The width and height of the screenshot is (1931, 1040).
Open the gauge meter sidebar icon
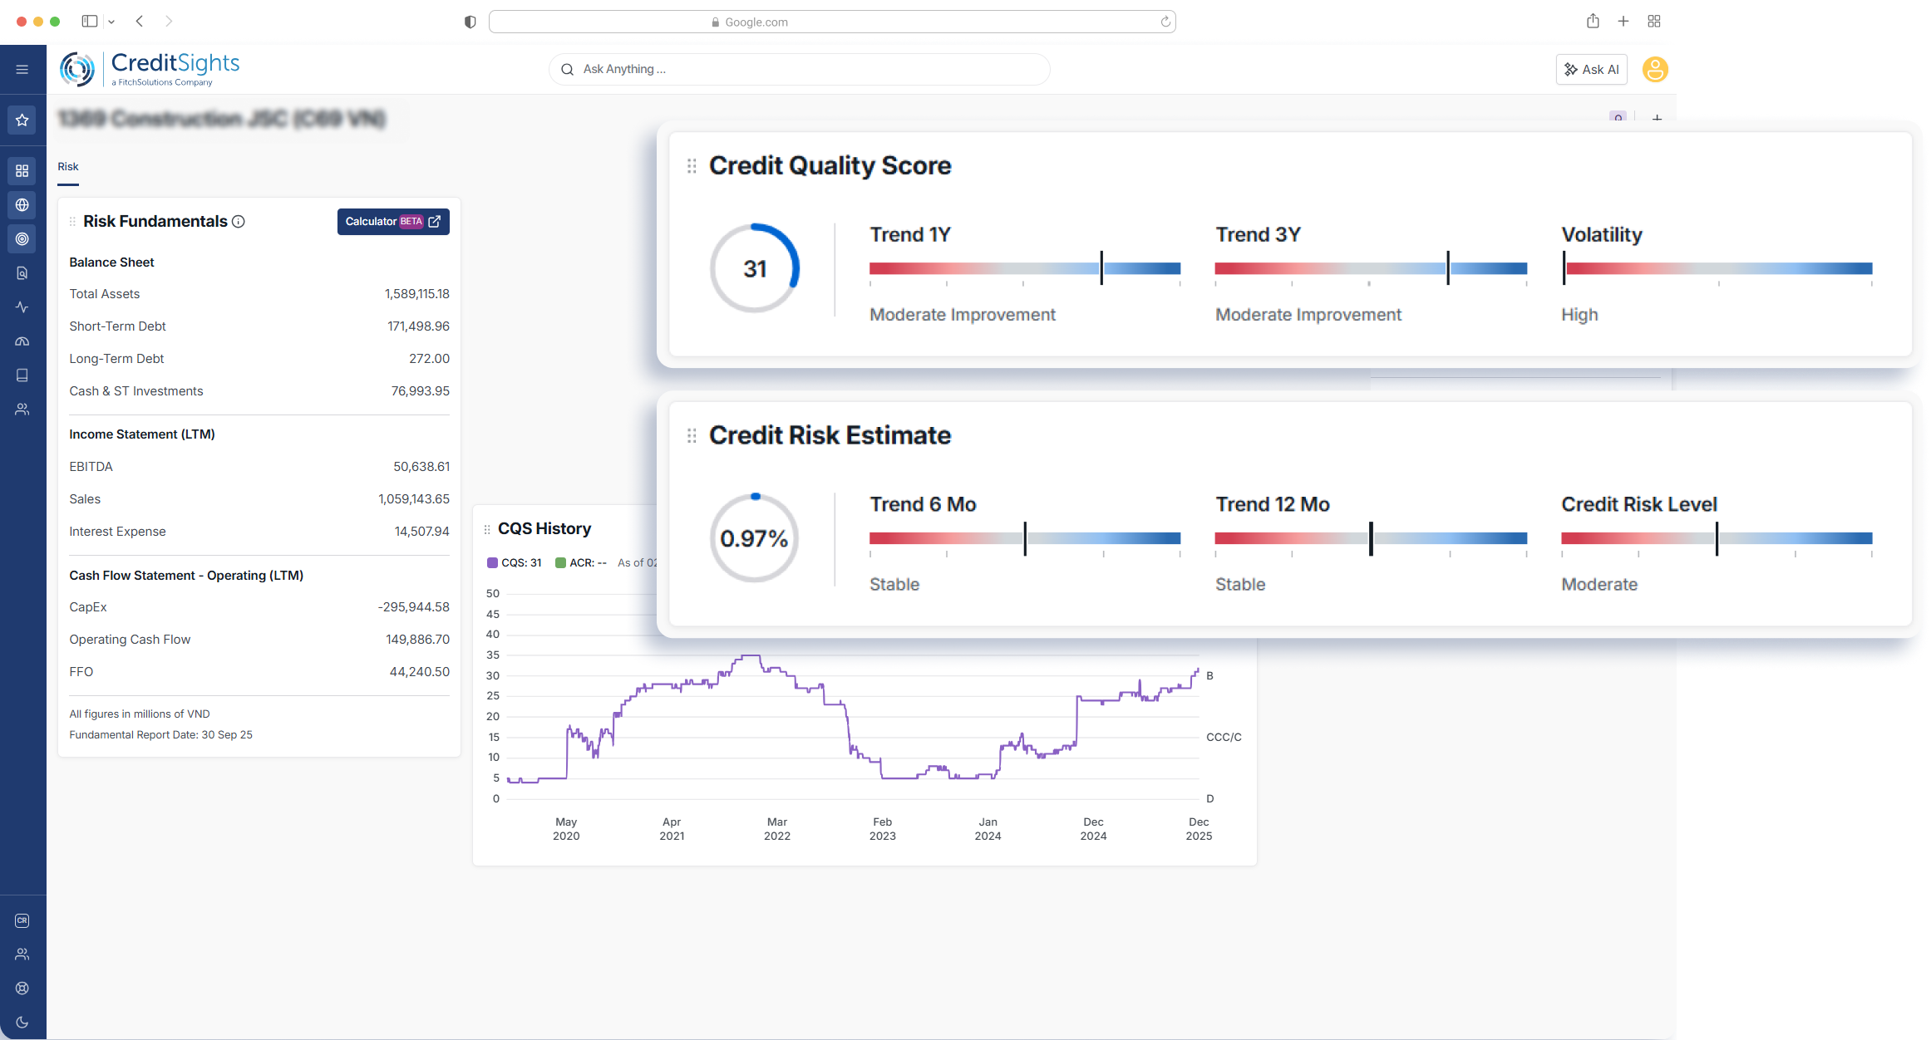click(x=22, y=341)
